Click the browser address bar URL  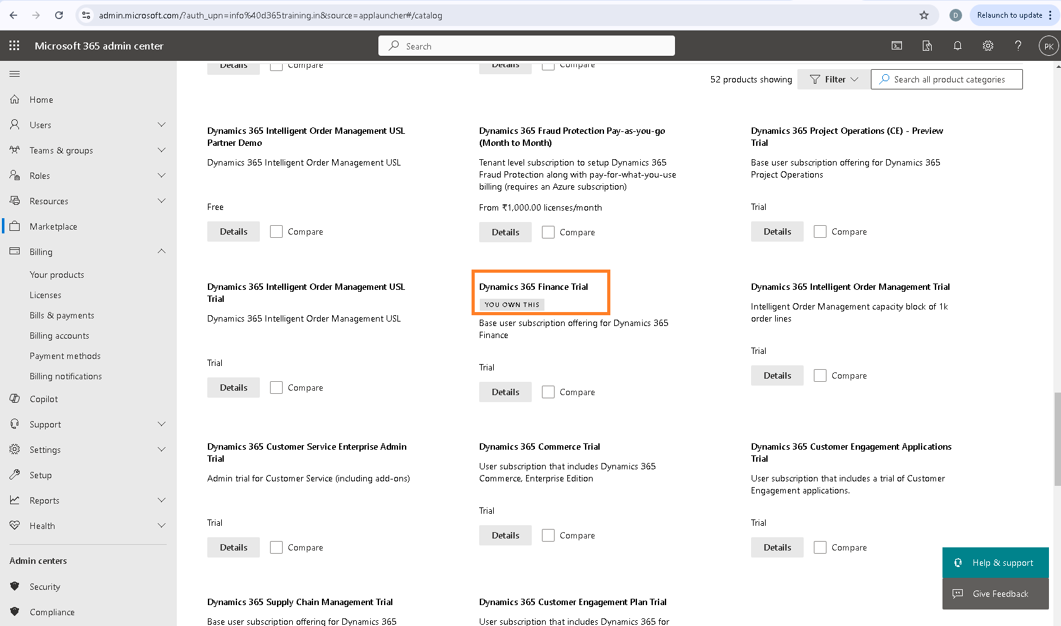[x=271, y=15]
